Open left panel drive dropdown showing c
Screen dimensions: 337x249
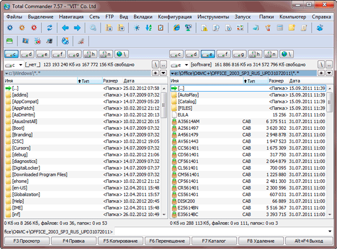[13, 65]
